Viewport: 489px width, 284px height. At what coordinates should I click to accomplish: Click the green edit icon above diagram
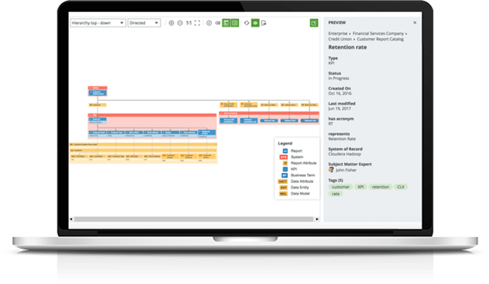point(314,23)
